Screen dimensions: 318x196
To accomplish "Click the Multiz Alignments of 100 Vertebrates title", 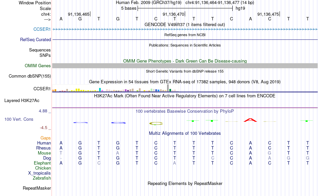I will [x=185, y=133].
